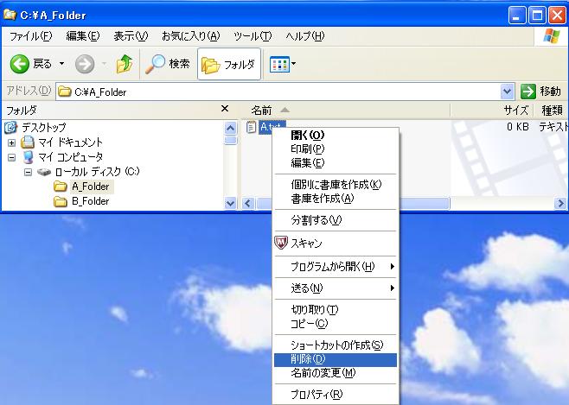The height and width of the screenshot is (405, 569).
Task: Open Search via magnifier icon
Action: 155,64
